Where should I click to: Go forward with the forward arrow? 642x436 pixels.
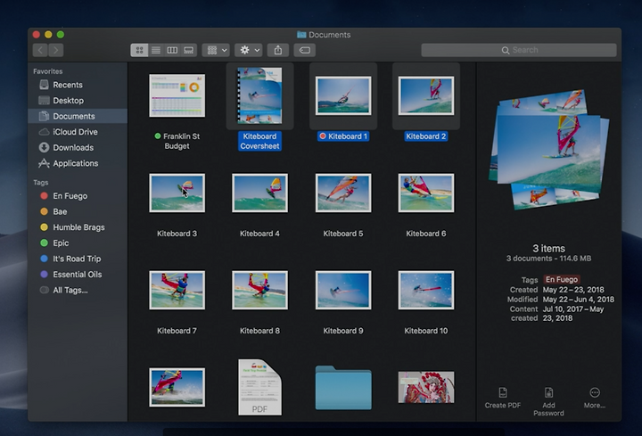pyautogui.click(x=56, y=50)
